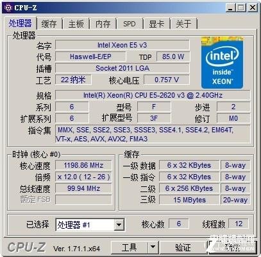Click the 工具 button

pos(130,247)
